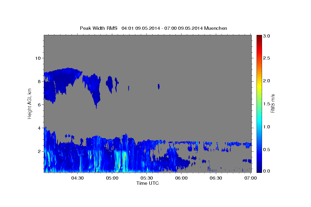Click the colorbar value 1.5

point(267,104)
